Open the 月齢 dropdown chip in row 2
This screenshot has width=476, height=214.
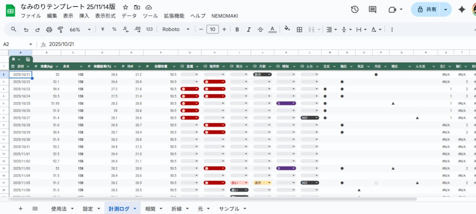tap(263, 74)
